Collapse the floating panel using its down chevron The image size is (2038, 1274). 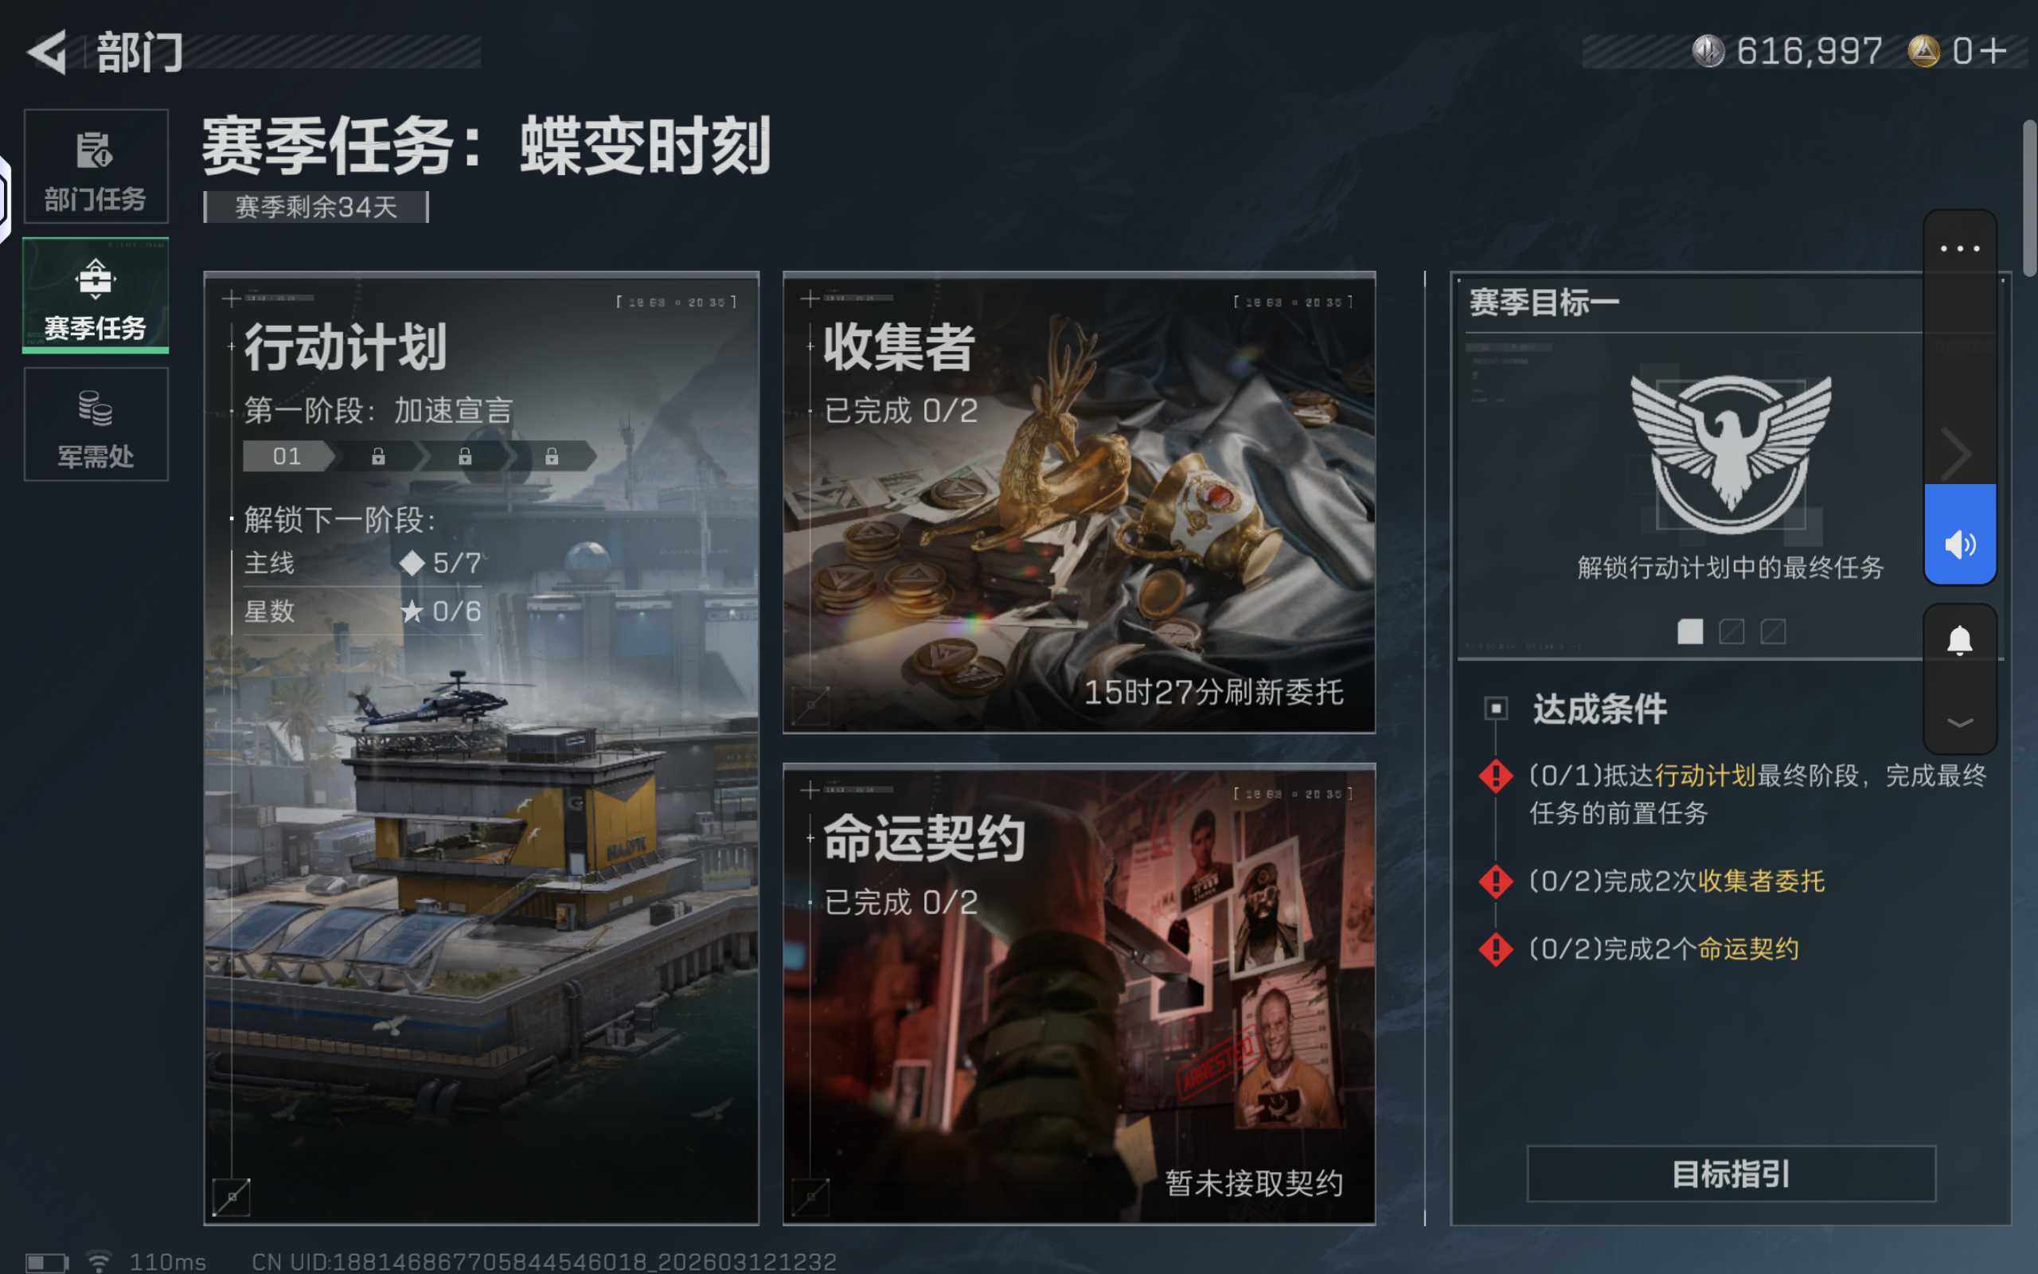(1960, 722)
